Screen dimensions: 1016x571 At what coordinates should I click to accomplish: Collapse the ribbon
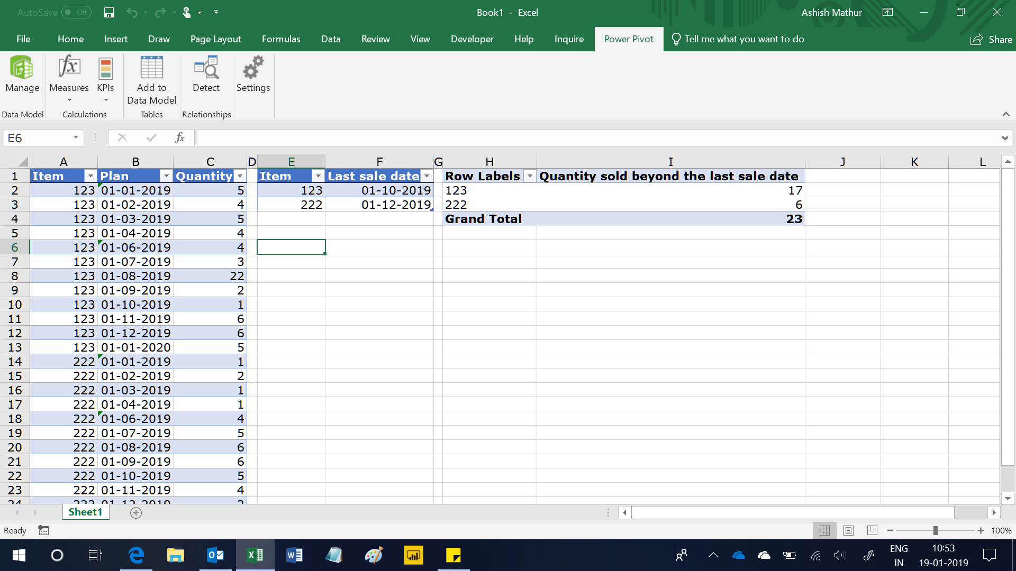coord(1006,114)
